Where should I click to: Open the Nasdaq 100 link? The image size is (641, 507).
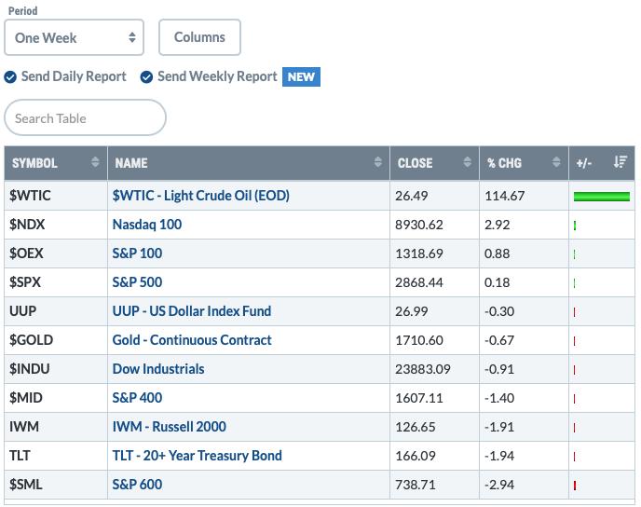[x=147, y=225]
